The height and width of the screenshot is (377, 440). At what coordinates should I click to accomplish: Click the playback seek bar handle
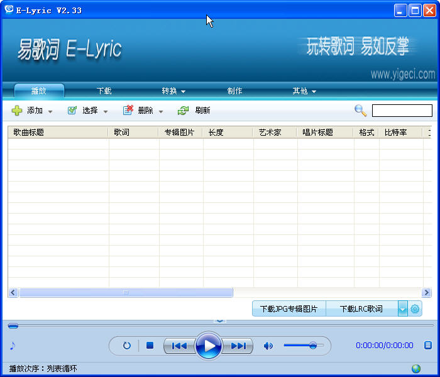click(x=13, y=325)
